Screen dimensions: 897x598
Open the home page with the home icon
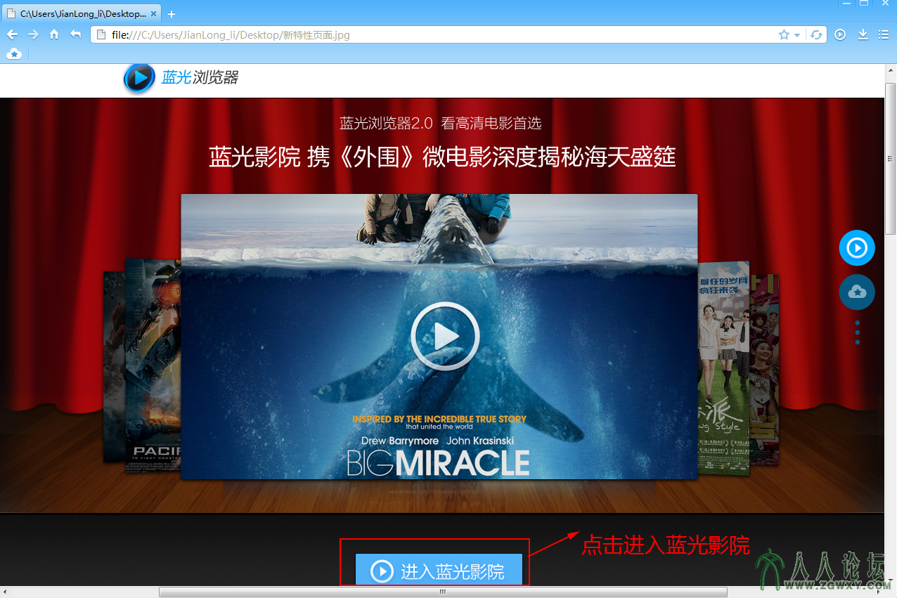[54, 34]
